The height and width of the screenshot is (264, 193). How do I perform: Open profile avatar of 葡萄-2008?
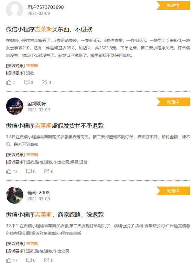[x=15, y=195]
